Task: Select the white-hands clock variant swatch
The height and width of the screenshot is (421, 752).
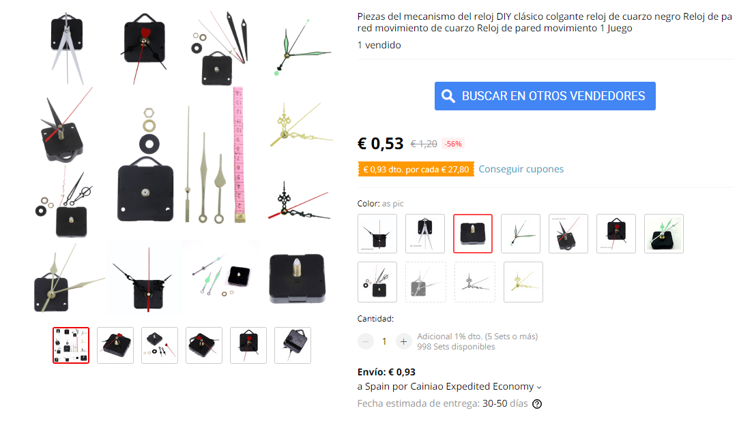Action: point(425,234)
